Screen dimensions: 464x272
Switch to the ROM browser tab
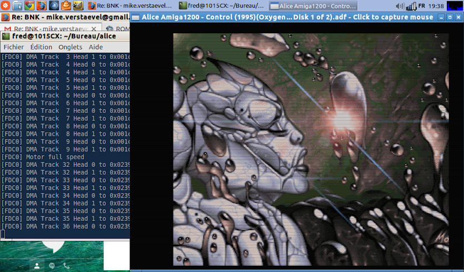coord(118,28)
